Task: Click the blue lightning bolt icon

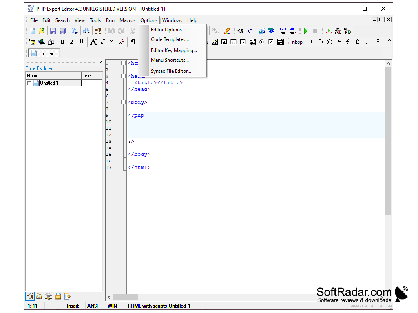Action: 271,31
